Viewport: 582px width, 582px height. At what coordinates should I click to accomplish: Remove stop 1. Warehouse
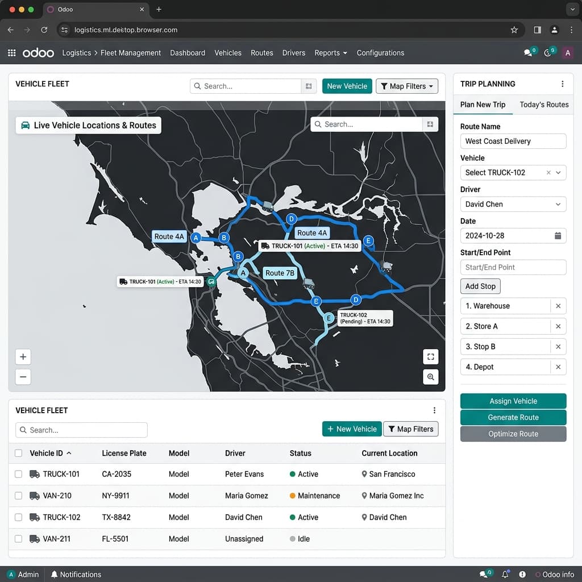click(558, 306)
